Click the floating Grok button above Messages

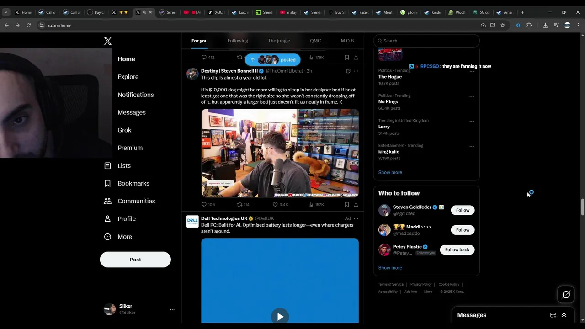[x=566, y=295]
